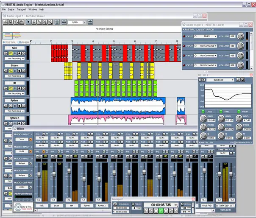Click the Snare channel label in Mixer
256x218 pixels.
[x=57, y=206]
